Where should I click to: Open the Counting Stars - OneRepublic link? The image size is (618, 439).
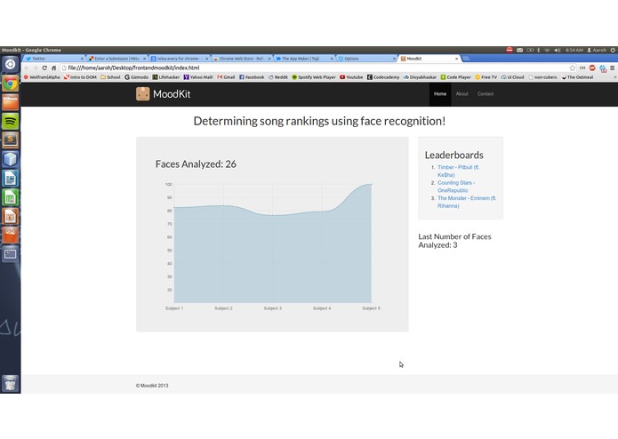(456, 187)
